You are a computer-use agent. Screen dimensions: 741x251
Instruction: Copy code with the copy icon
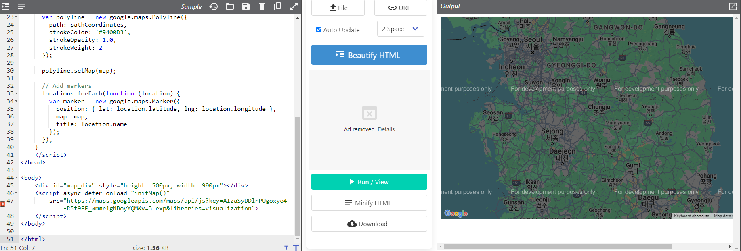(x=278, y=6)
